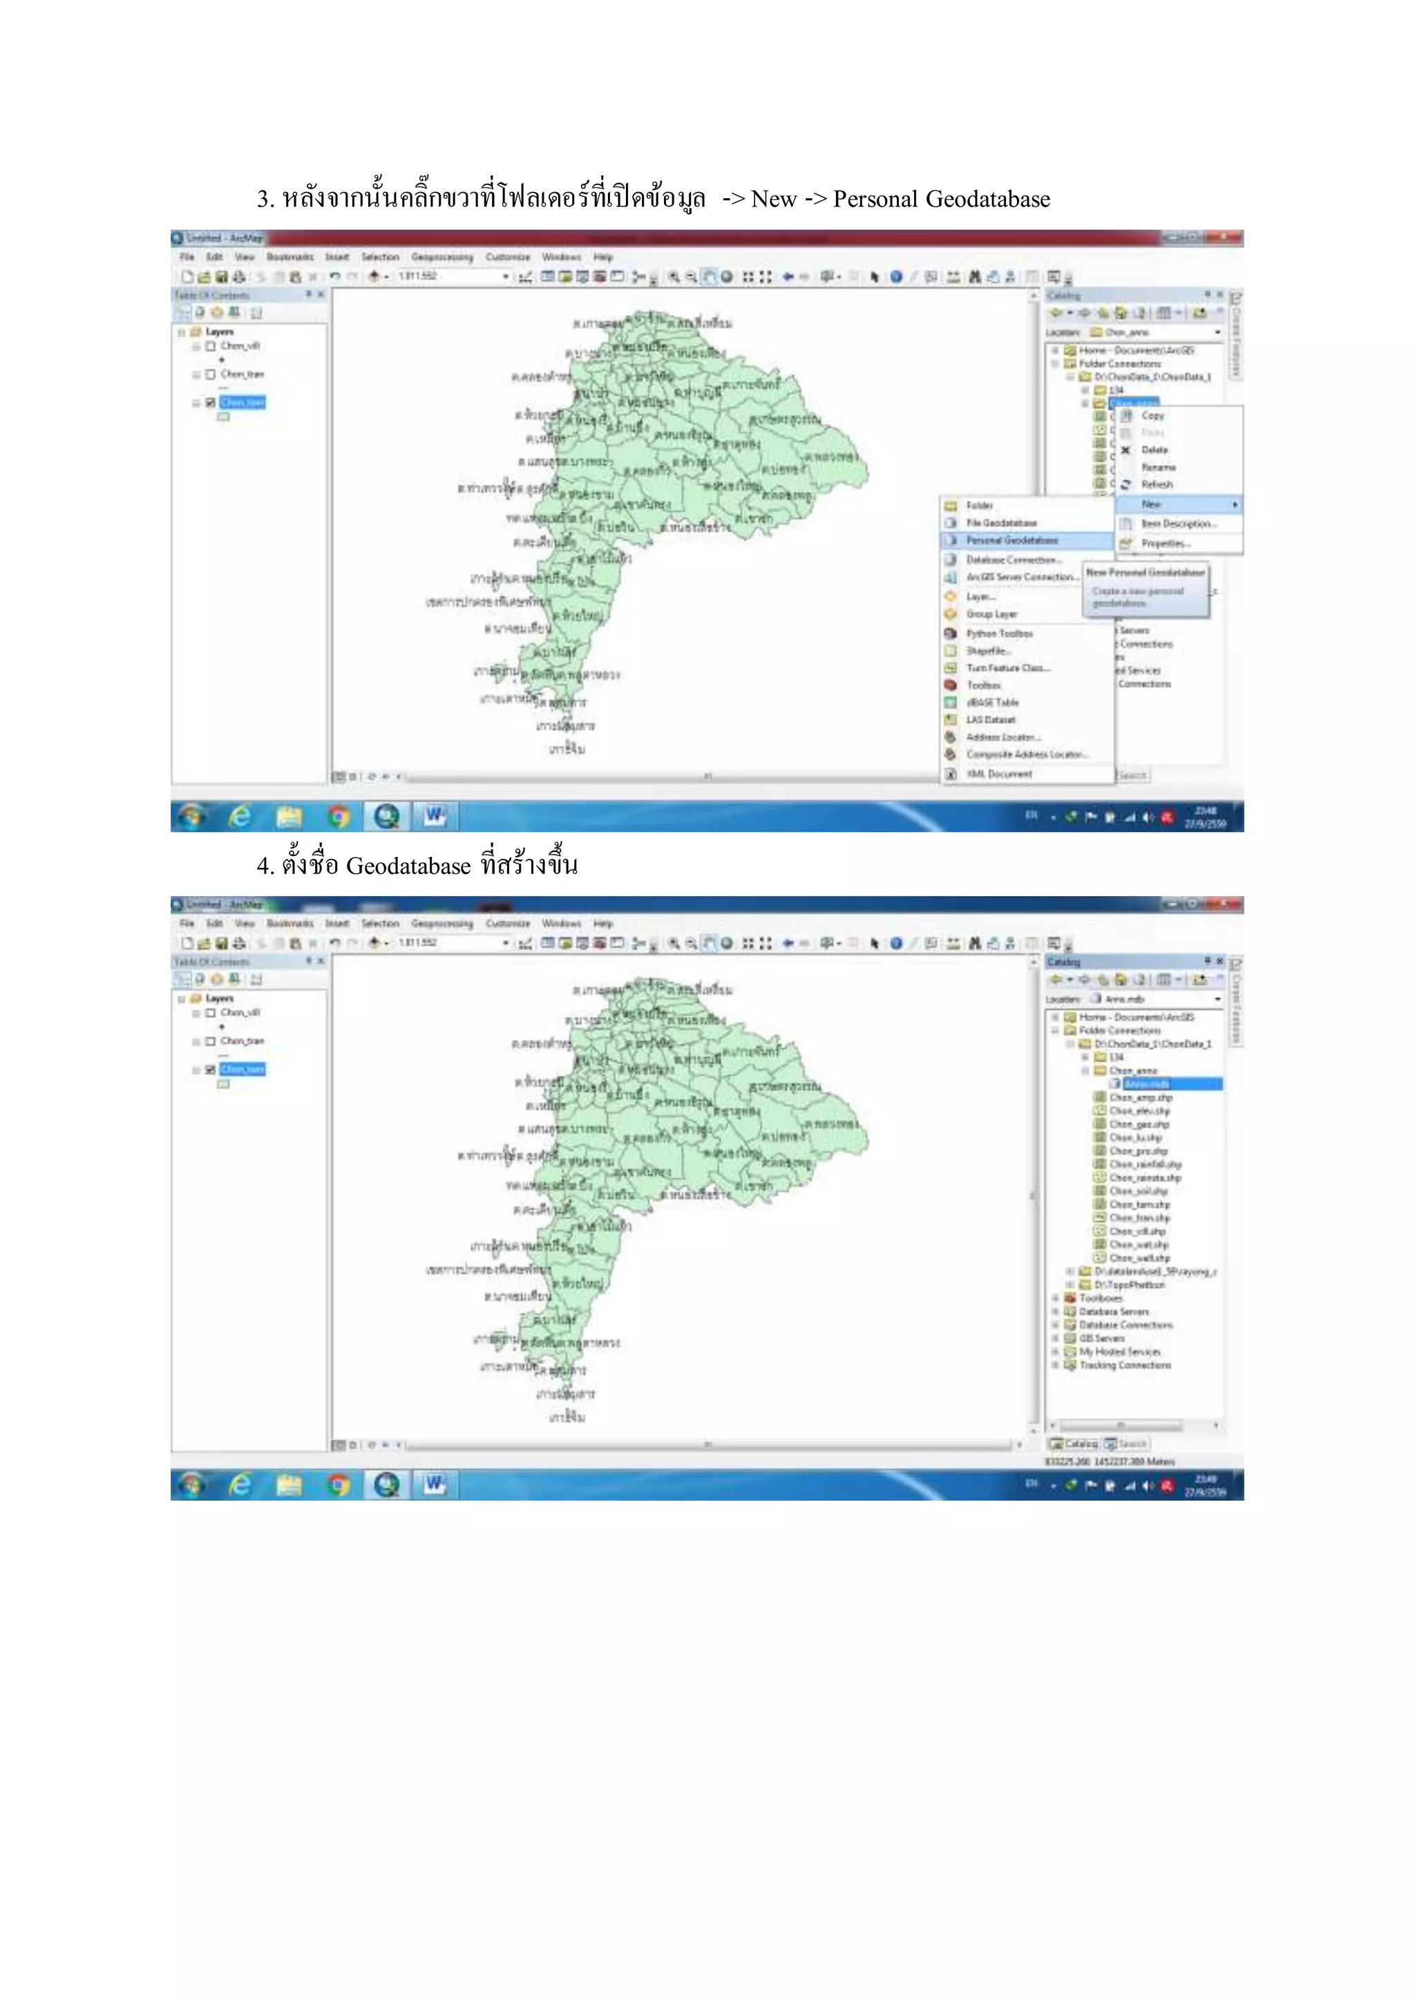The width and height of the screenshot is (1415, 2001).
Task: Click vertical scrollbar of step 4 map view
Action: 1034,1196
